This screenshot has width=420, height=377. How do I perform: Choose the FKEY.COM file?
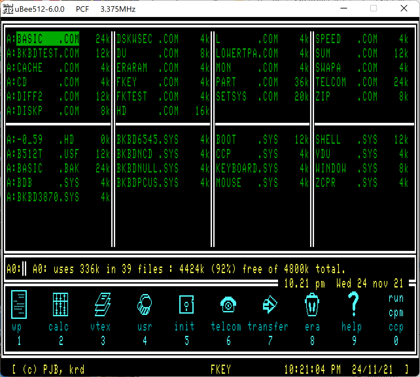tap(148, 82)
